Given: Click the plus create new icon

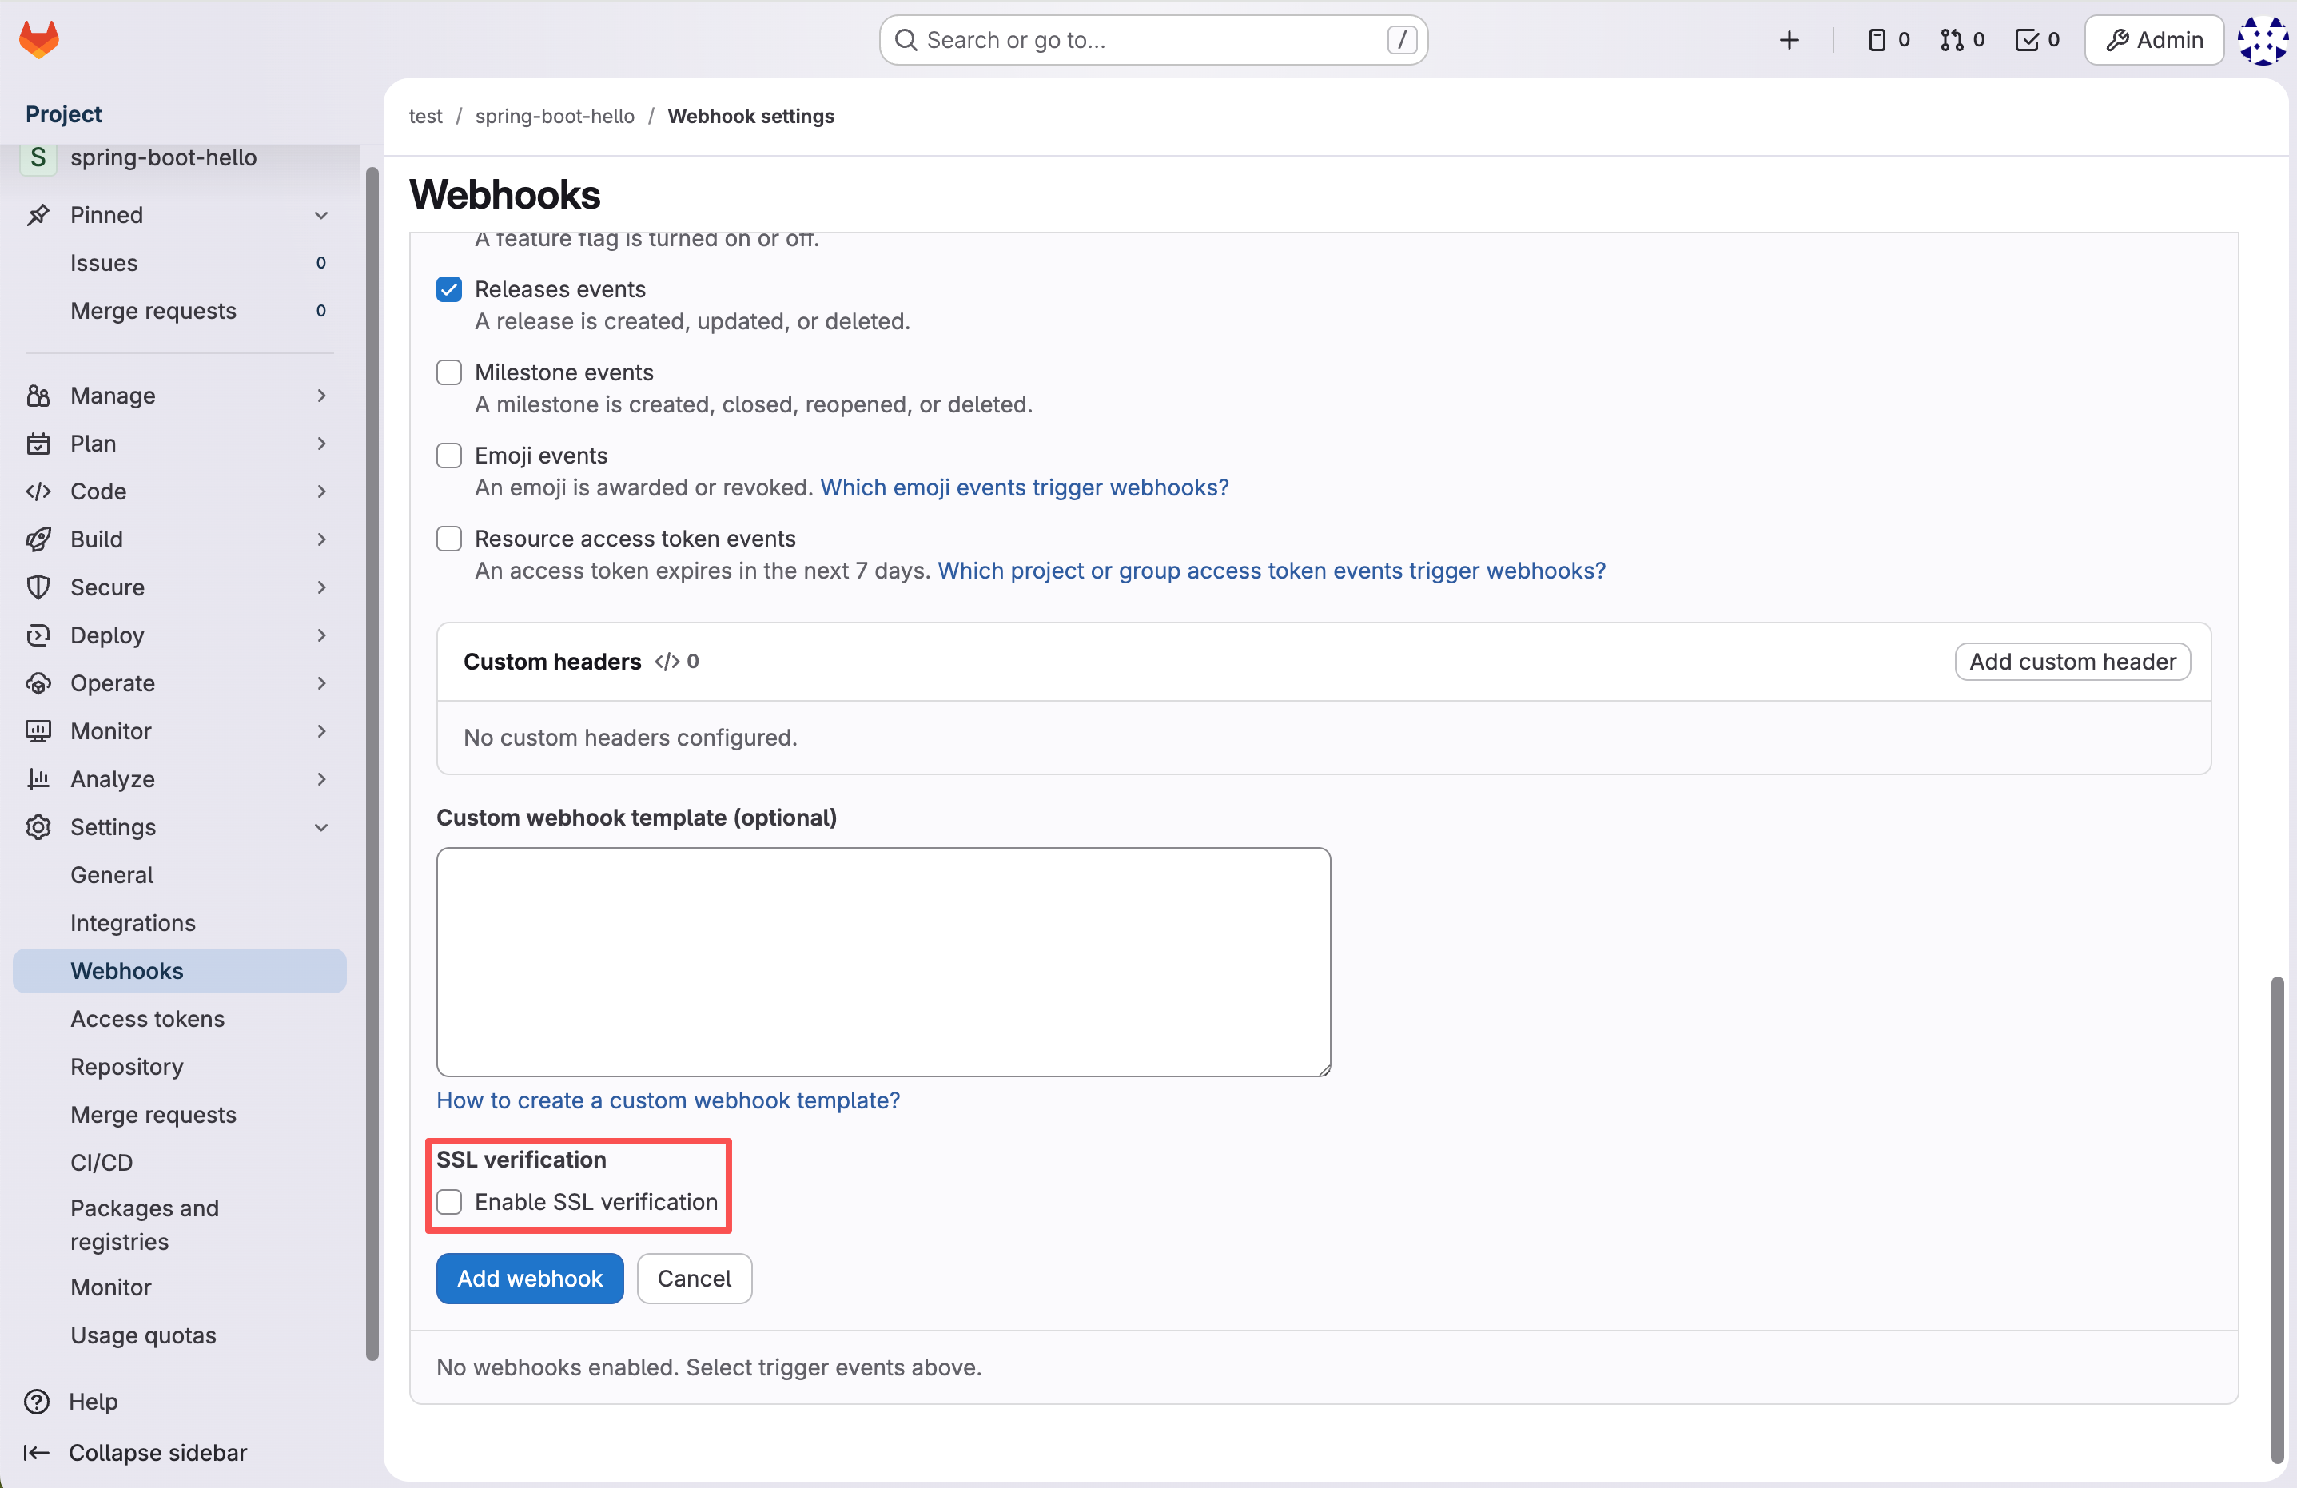Looking at the screenshot, I should coord(1789,40).
